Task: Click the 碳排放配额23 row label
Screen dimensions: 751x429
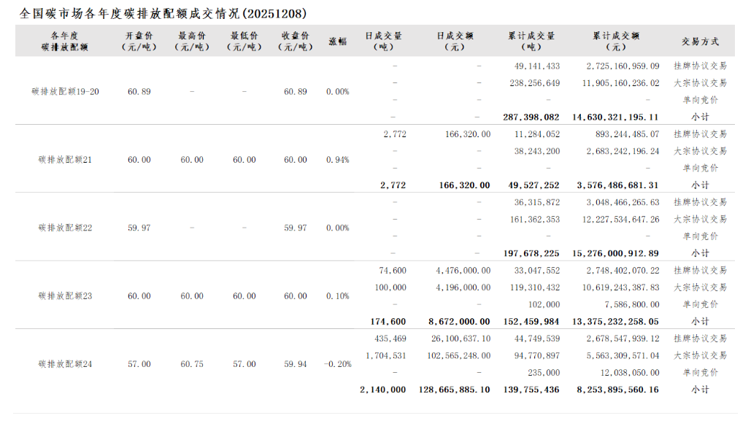Action: coord(66,296)
